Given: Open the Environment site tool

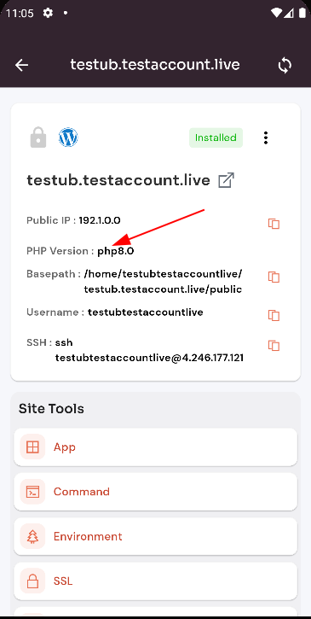Looking at the screenshot, I should 155,536.
